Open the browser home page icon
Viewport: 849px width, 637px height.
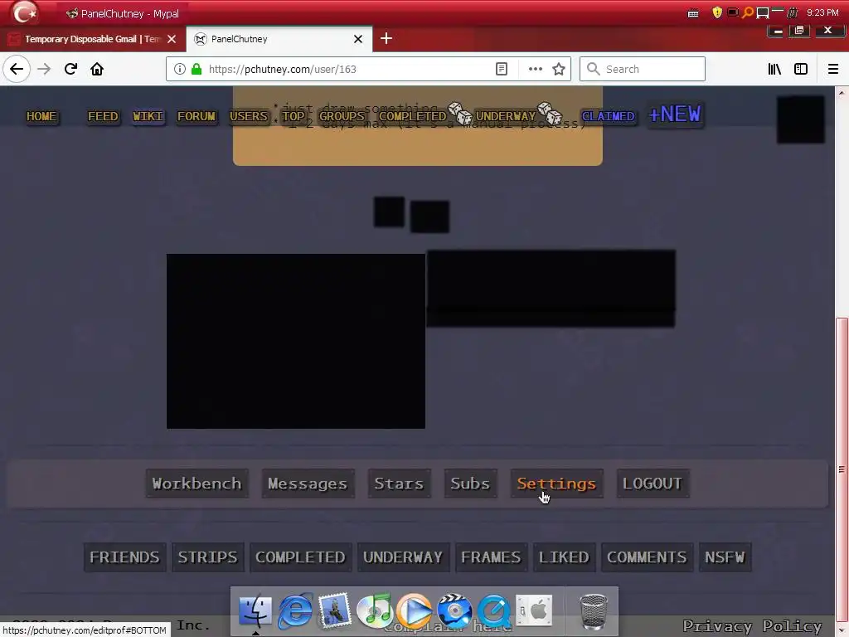pyautogui.click(x=97, y=69)
